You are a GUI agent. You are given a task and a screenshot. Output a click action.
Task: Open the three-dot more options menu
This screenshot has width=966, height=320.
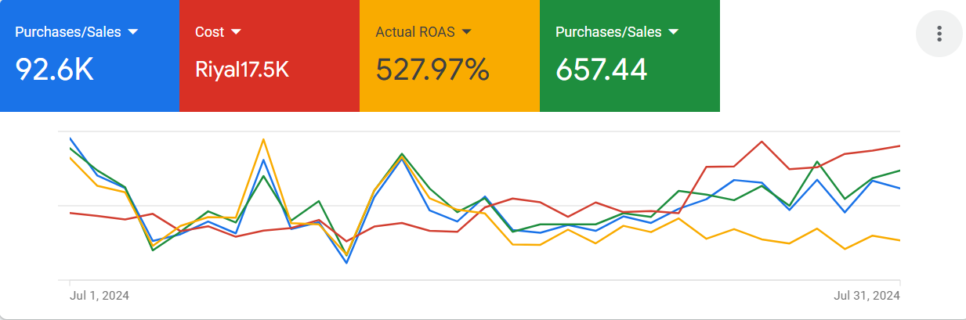point(939,34)
